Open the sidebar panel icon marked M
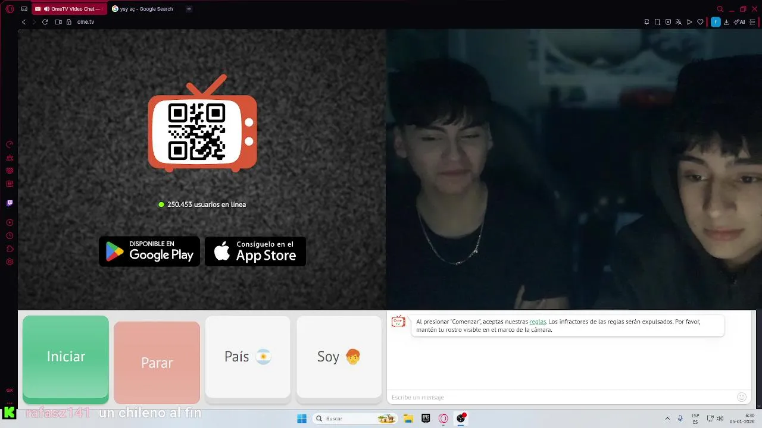The width and height of the screenshot is (762, 428). (x=10, y=184)
